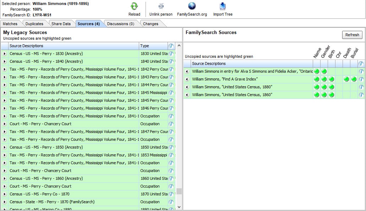Click info icon for Census 1850 (Ancestry) row
The image size is (366, 211).
click(171, 148)
